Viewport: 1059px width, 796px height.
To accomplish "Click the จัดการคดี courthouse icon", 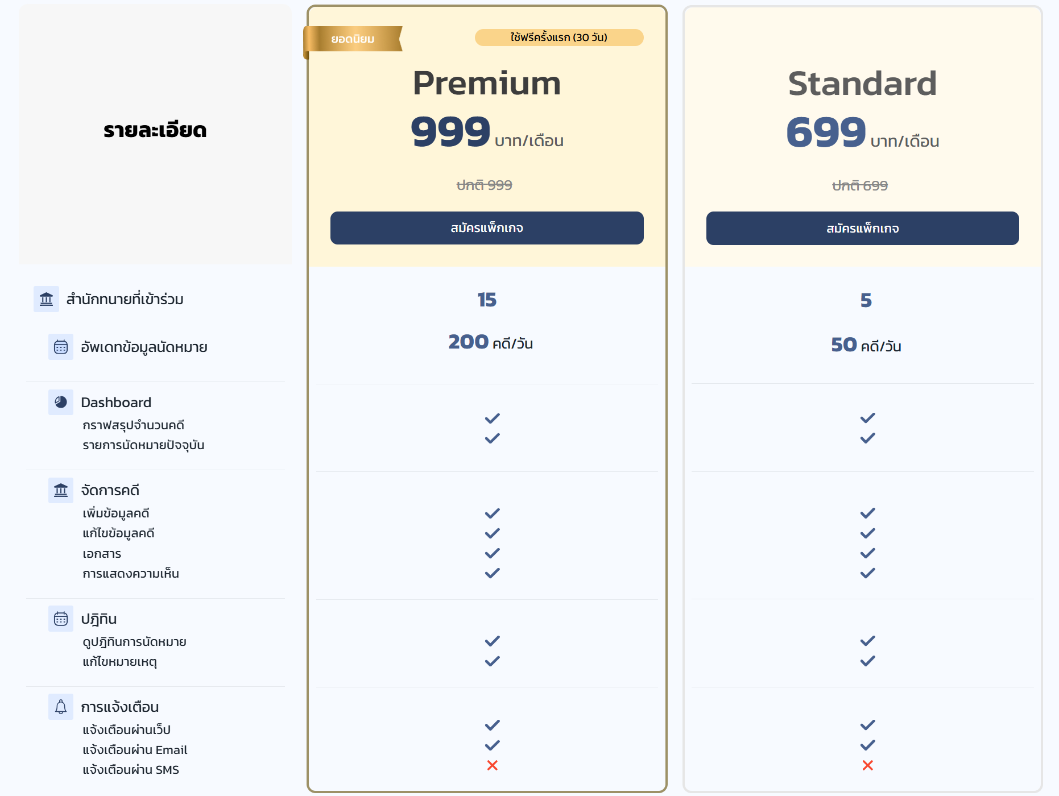I will (61, 490).
